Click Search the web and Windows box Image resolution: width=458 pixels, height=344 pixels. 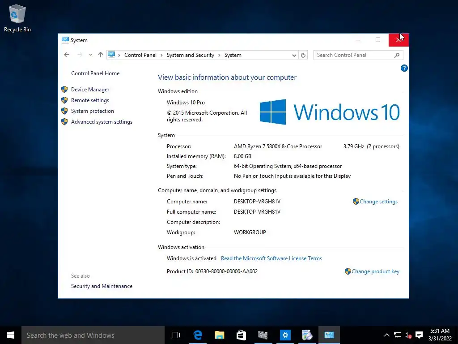[x=93, y=335]
